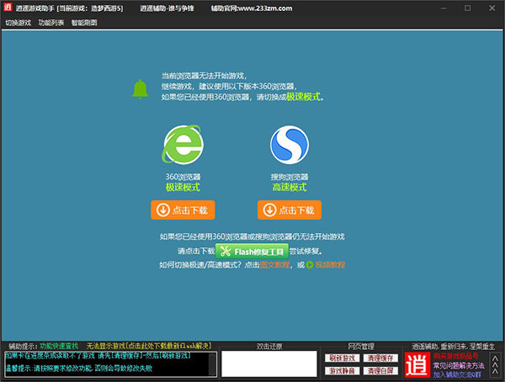Click the green play icon beside 视频教程
The image size is (505, 382).
pos(309,265)
